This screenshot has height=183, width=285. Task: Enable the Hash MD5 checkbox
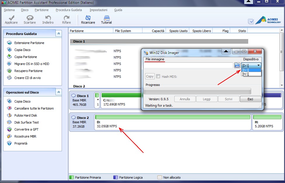tap(158, 76)
